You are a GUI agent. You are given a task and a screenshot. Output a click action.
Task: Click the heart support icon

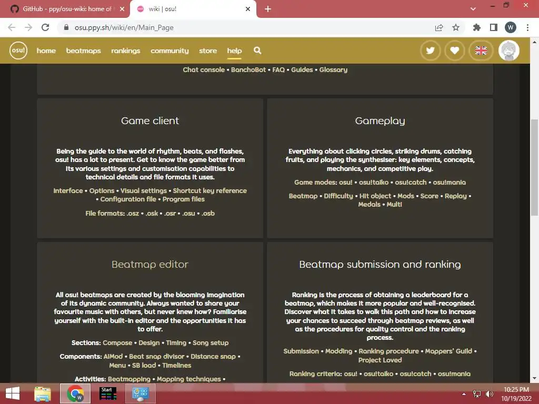pyautogui.click(x=454, y=50)
